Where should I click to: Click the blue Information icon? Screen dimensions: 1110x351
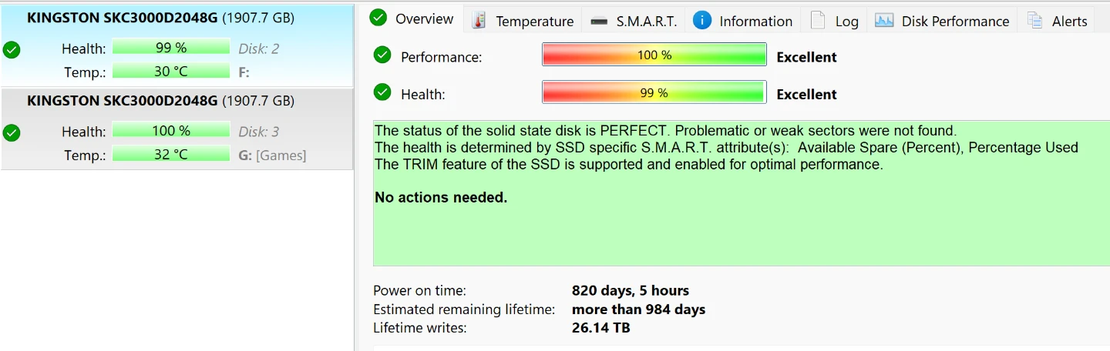(701, 21)
